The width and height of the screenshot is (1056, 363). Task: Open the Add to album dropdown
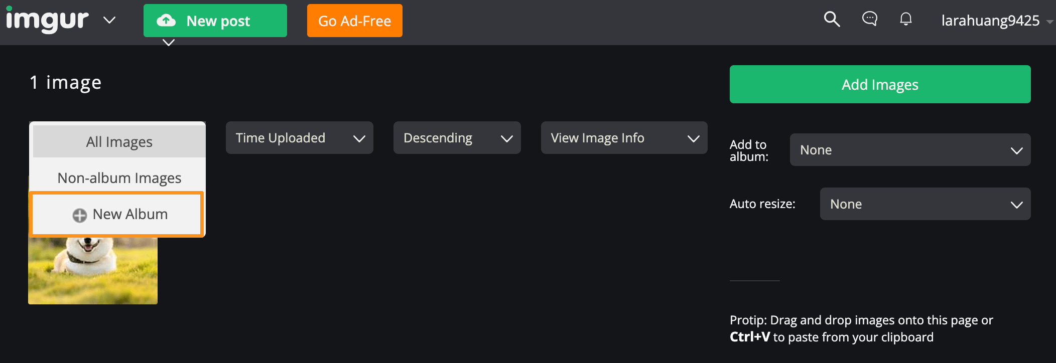click(x=910, y=150)
